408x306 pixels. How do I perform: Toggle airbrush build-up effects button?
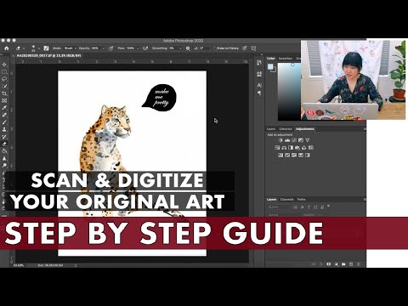(145, 48)
